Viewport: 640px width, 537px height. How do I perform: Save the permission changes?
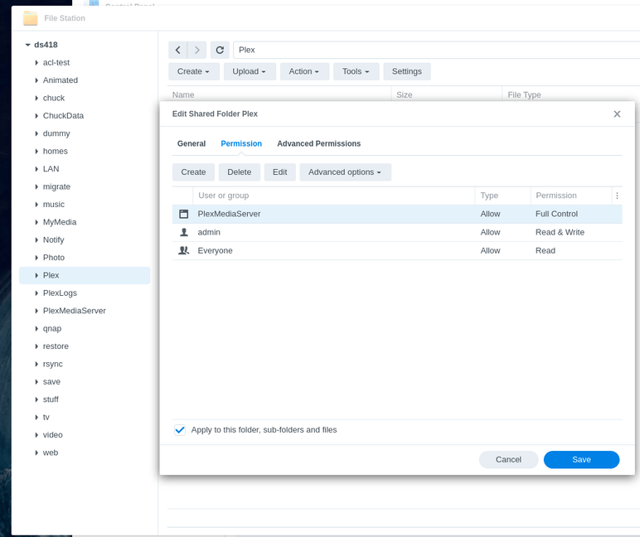click(582, 459)
